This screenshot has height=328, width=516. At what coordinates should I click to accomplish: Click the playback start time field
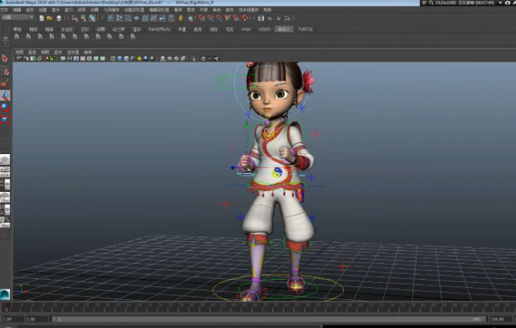click(x=37, y=319)
